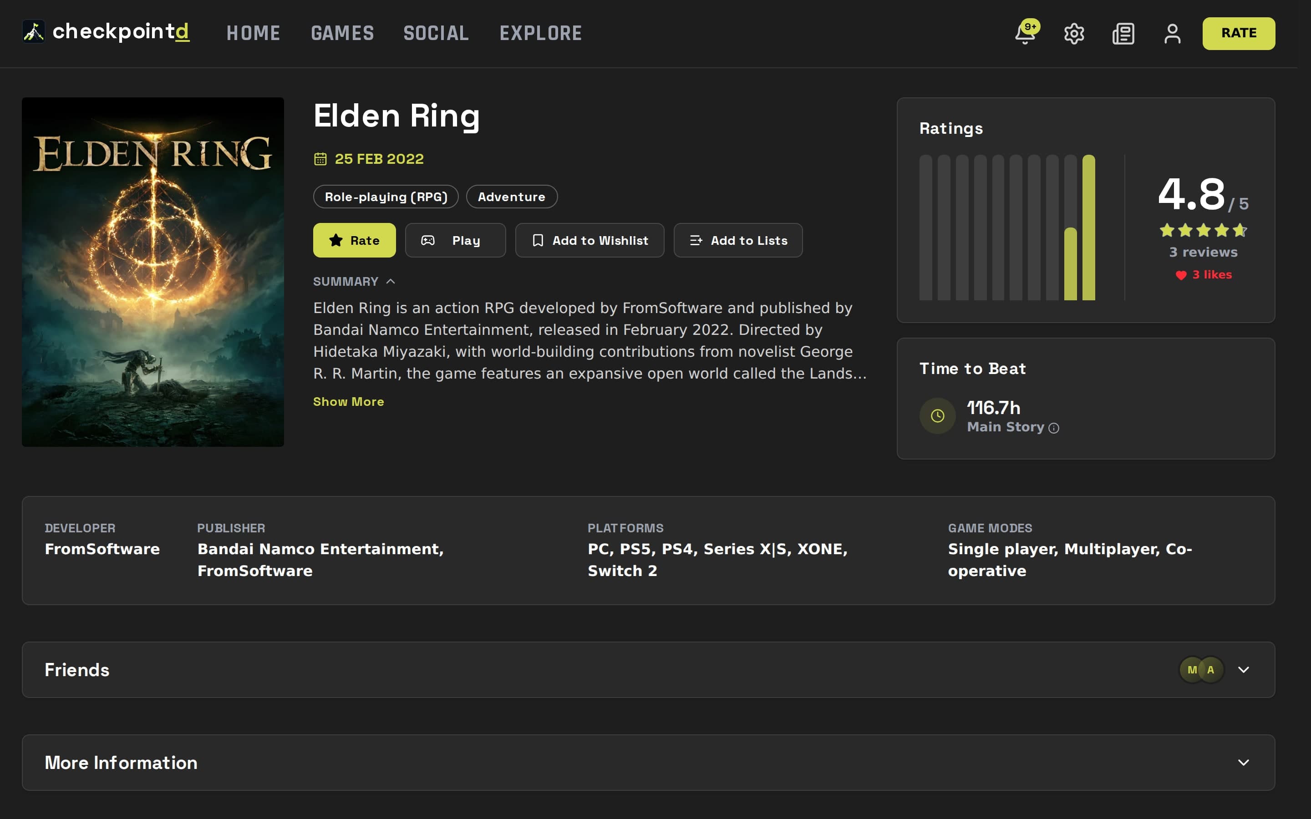Click the '25 FEB 2022' release date
This screenshot has width=1311, height=819.
(379, 159)
